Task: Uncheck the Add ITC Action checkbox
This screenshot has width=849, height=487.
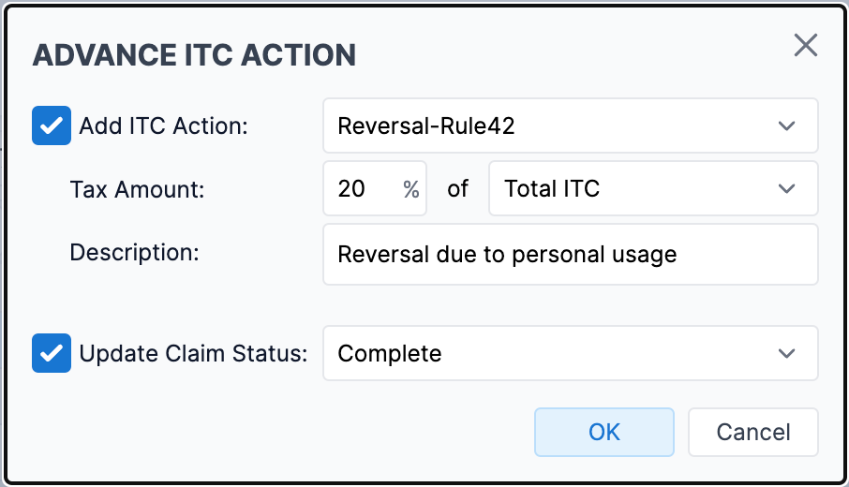Action: click(x=52, y=125)
